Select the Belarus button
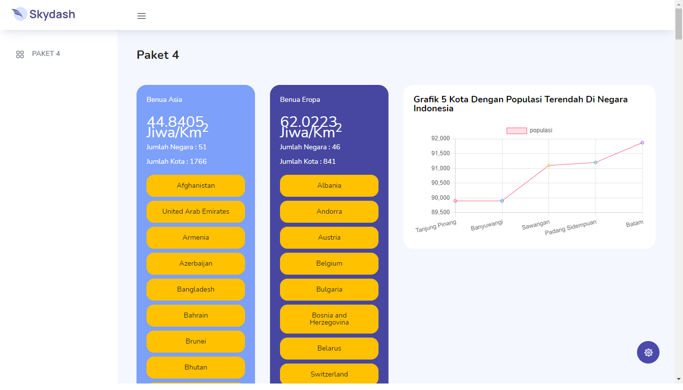This screenshot has height=390, width=683. 329,349
